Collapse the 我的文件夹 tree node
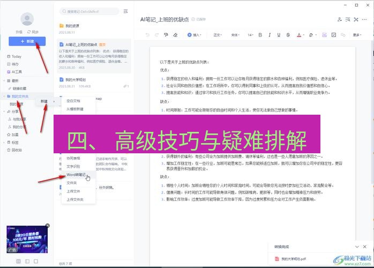The width and height of the screenshot is (374, 268). point(4,96)
